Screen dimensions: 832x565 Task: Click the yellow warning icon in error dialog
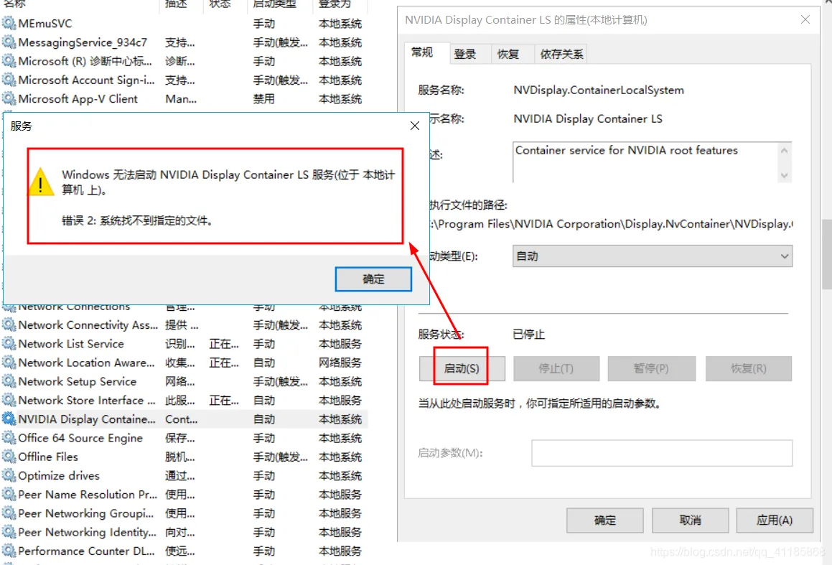[41, 182]
